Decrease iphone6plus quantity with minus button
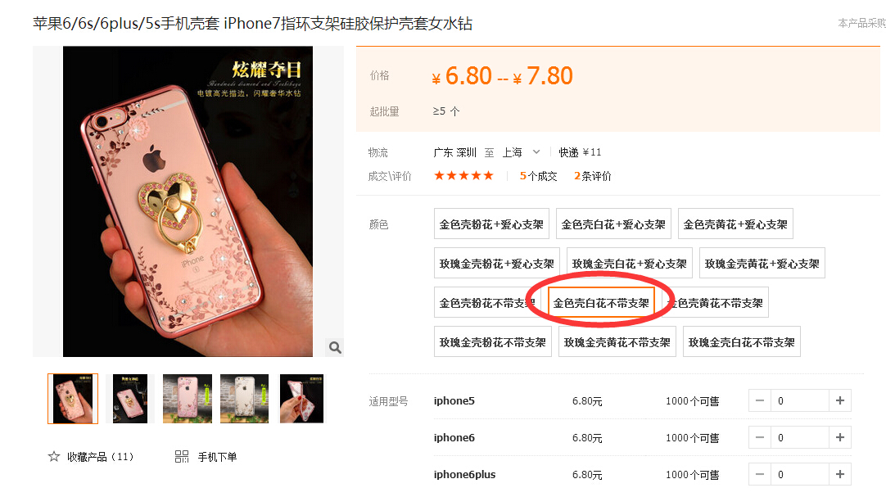 point(759,474)
